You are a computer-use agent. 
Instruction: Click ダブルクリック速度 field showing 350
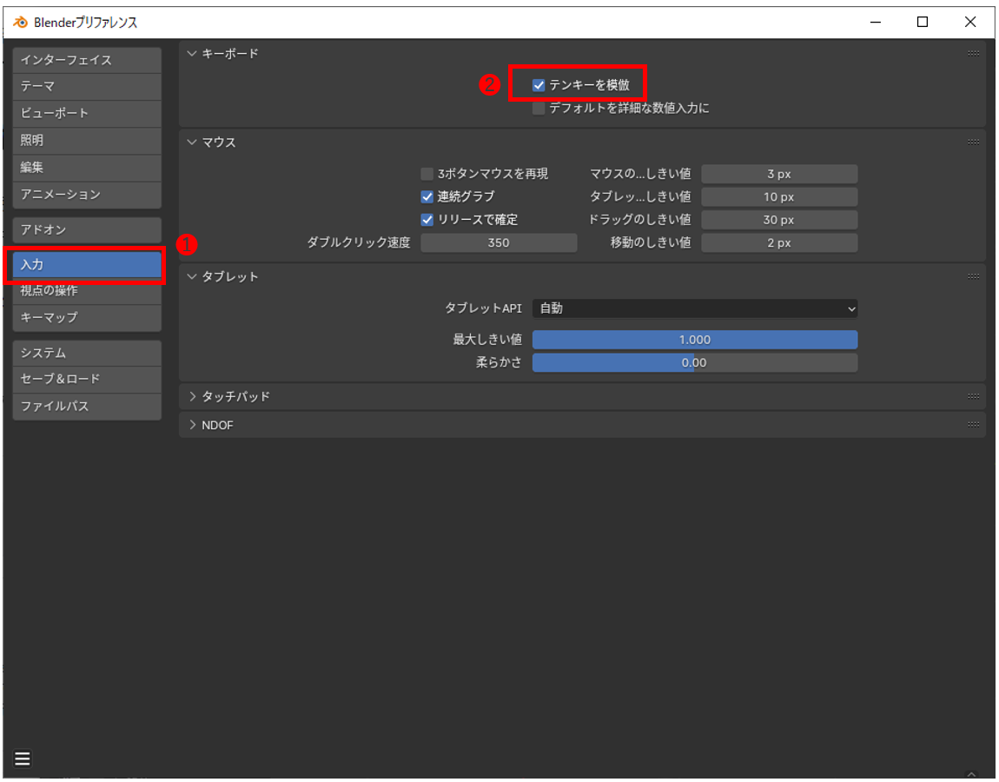[499, 242]
